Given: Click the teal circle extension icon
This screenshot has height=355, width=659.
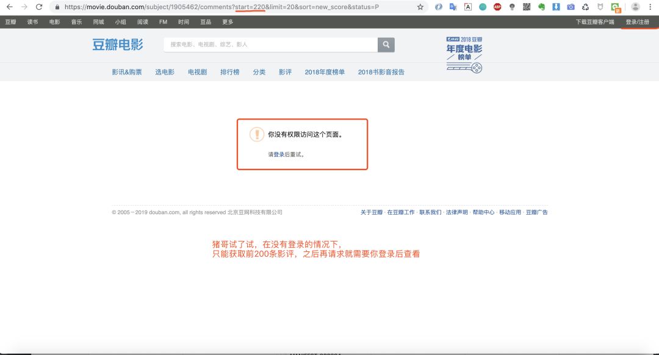Looking at the screenshot, I should 483,7.
